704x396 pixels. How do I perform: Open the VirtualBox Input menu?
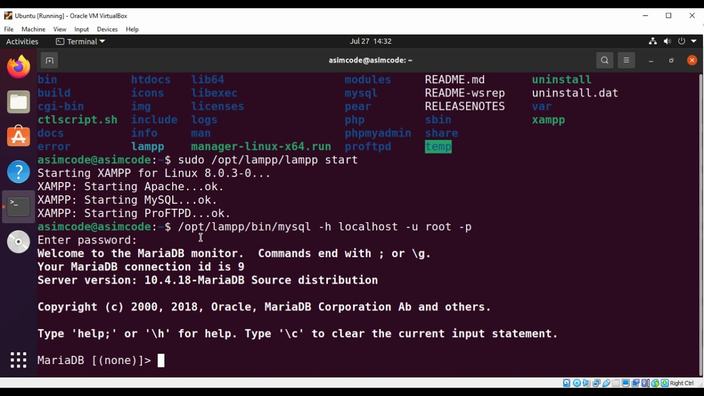(x=81, y=29)
